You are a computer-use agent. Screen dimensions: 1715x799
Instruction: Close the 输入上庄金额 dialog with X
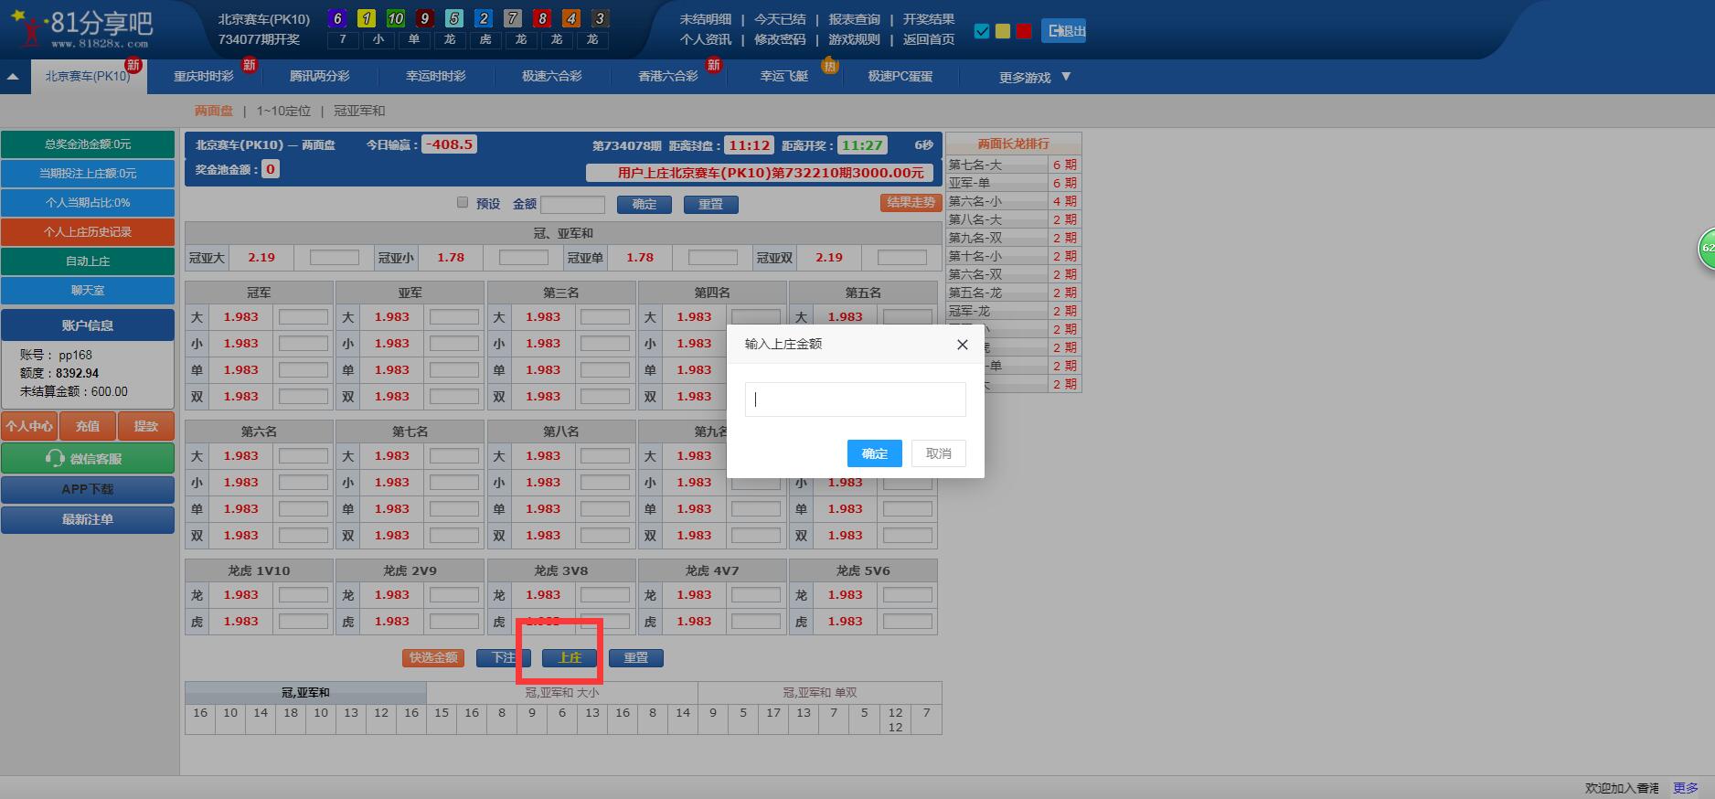[962, 345]
